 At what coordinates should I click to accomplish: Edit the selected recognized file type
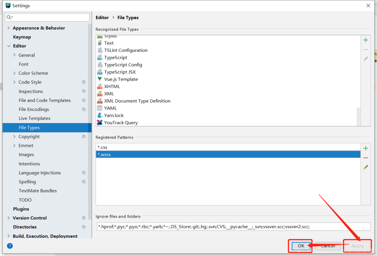[x=365, y=59]
